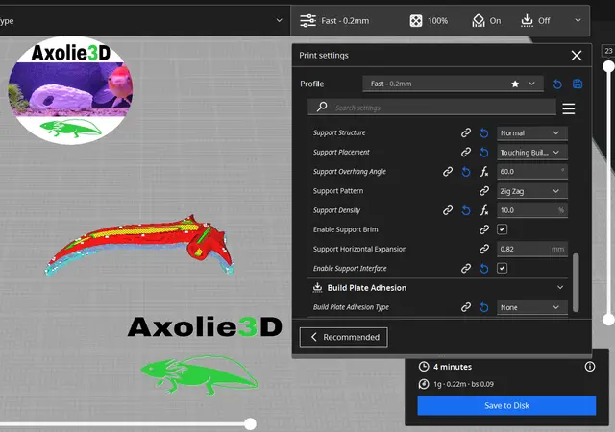Viewport: 615px width, 432px height.
Task: Click the top handle of the layer slider
Action: (x=608, y=66)
